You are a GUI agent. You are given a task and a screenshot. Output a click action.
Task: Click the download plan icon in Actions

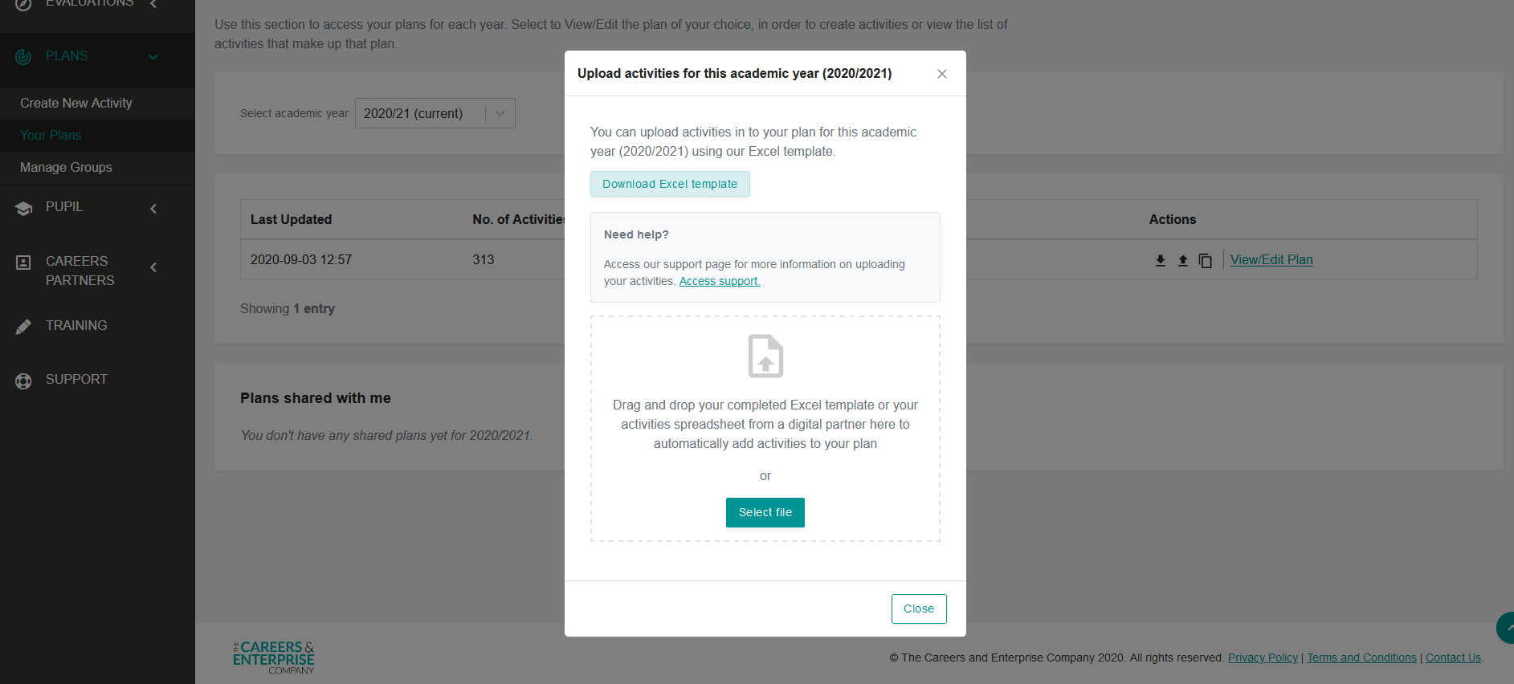(1160, 260)
